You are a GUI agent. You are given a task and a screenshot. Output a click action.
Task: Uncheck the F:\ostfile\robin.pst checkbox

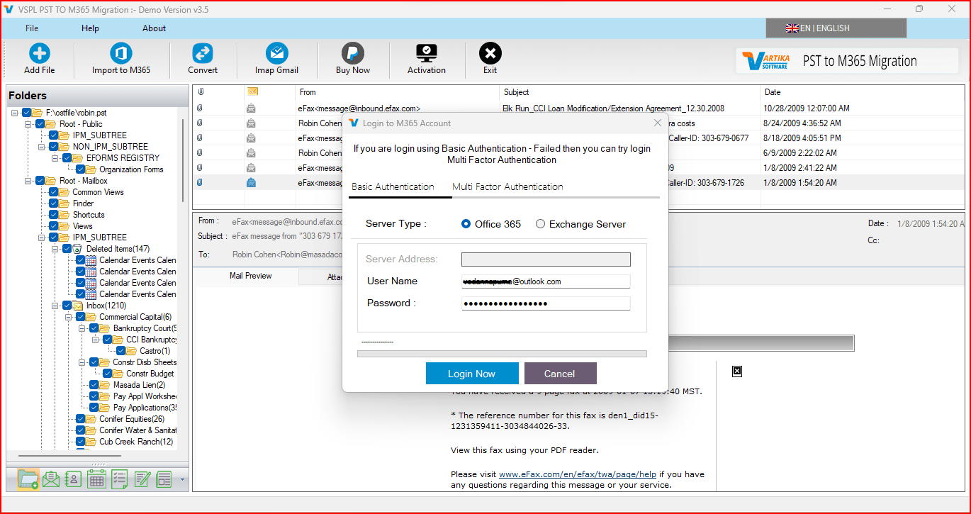coord(27,113)
